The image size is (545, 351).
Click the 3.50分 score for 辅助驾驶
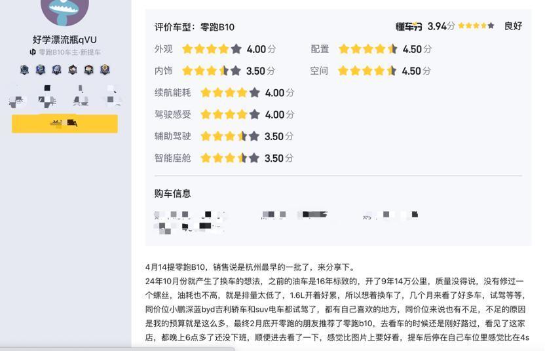pyautogui.click(x=279, y=137)
